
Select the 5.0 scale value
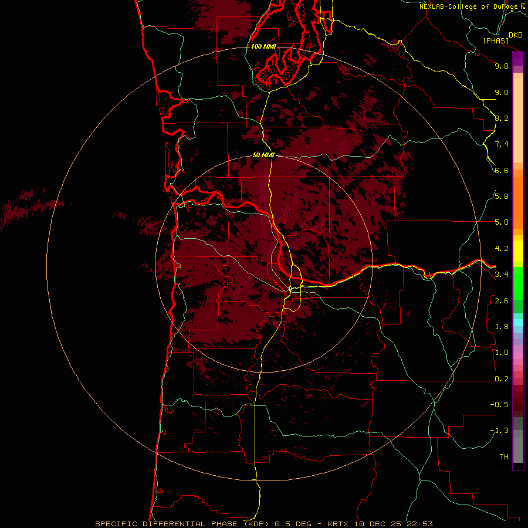pos(502,222)
